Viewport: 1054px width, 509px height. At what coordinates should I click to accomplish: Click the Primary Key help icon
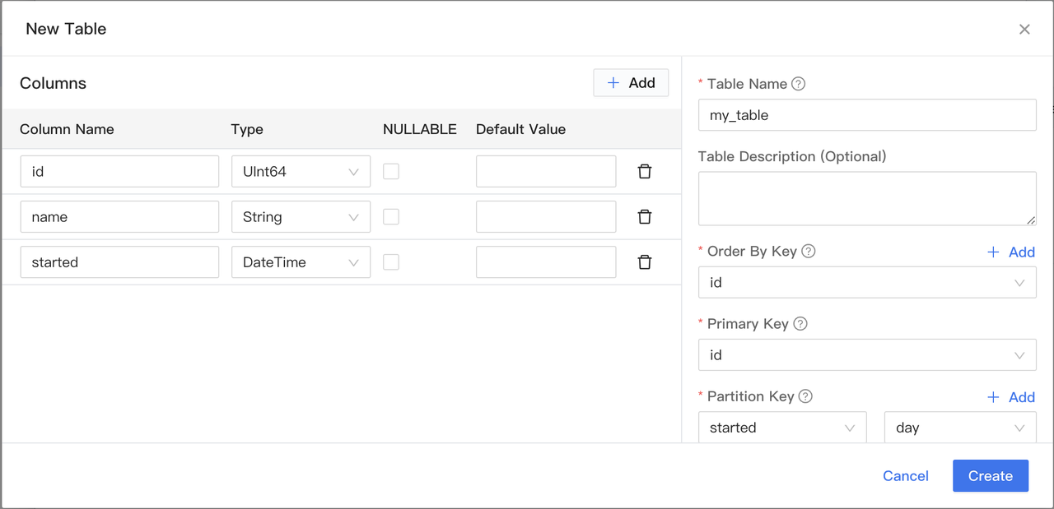coord(800,324)
